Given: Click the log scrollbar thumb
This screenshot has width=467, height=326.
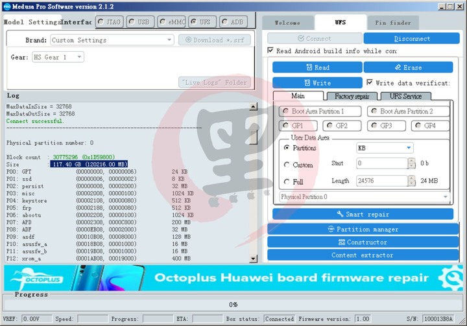Looking at the screenshot, I should click(x=253, y=137).
